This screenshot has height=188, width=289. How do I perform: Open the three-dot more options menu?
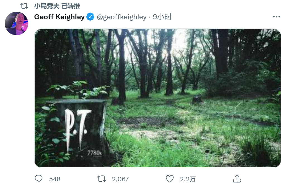click(x=276, y=17)
